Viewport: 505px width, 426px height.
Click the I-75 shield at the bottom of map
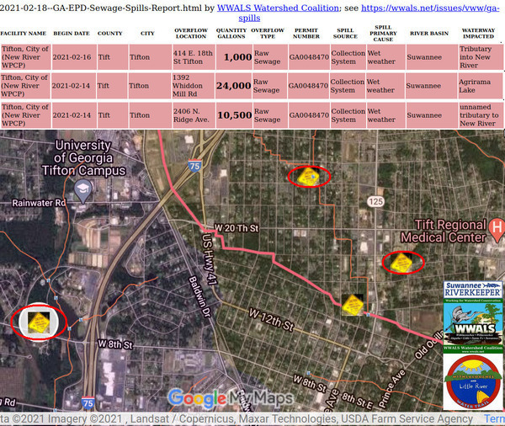click(x=88, y=403)
